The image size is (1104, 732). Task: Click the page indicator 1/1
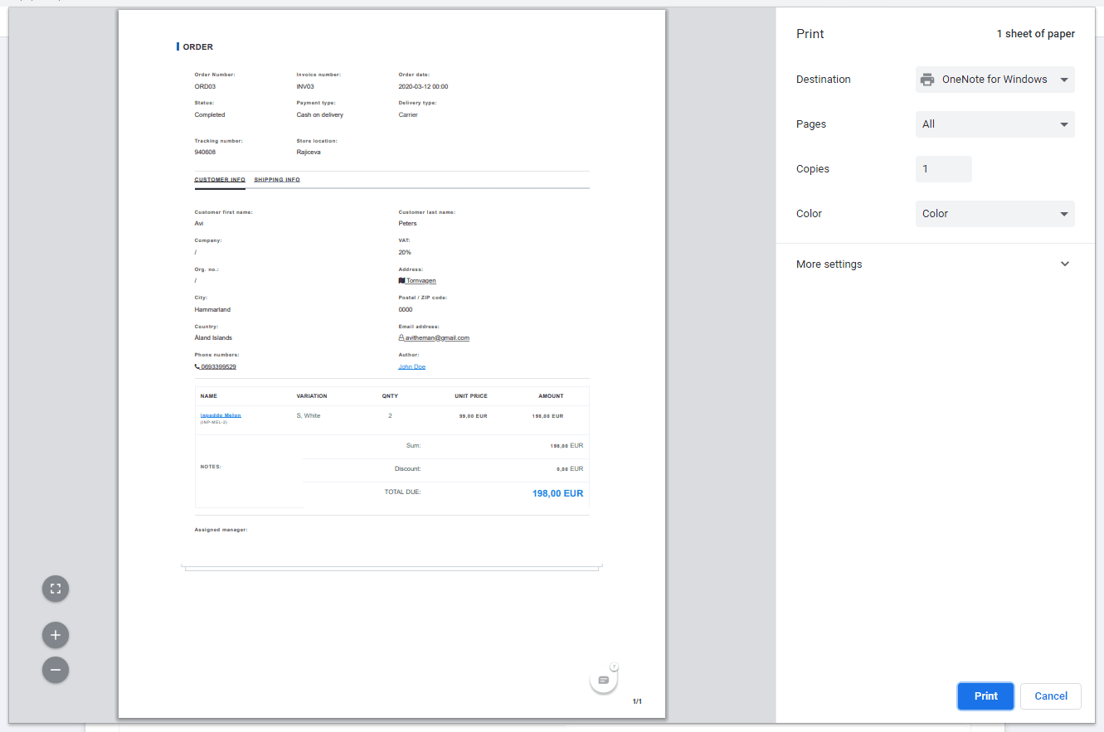(637, 701)
